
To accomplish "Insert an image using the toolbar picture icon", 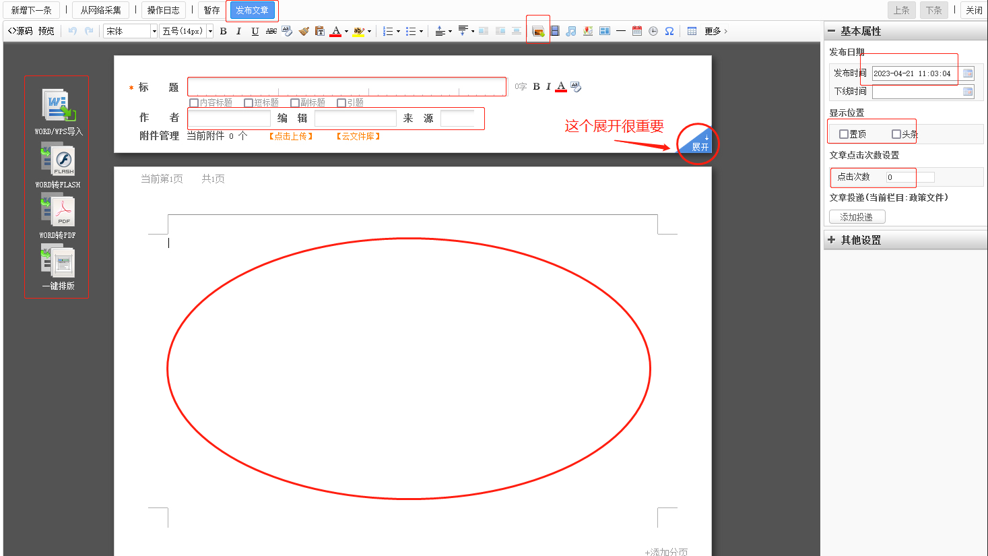I will 537,31.
